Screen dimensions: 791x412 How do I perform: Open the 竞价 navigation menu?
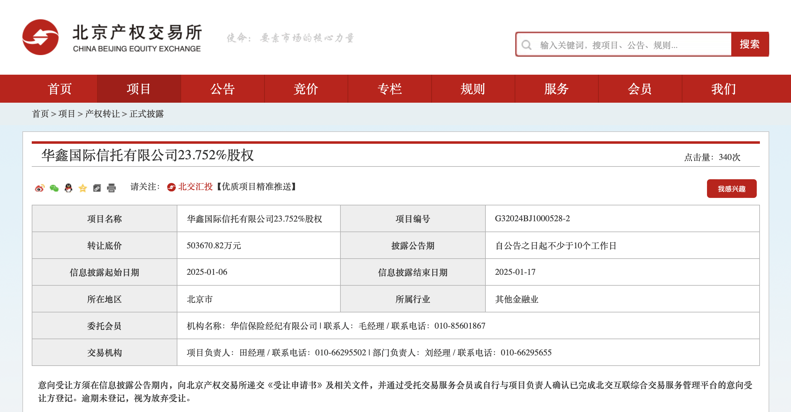tap(306, 89)
